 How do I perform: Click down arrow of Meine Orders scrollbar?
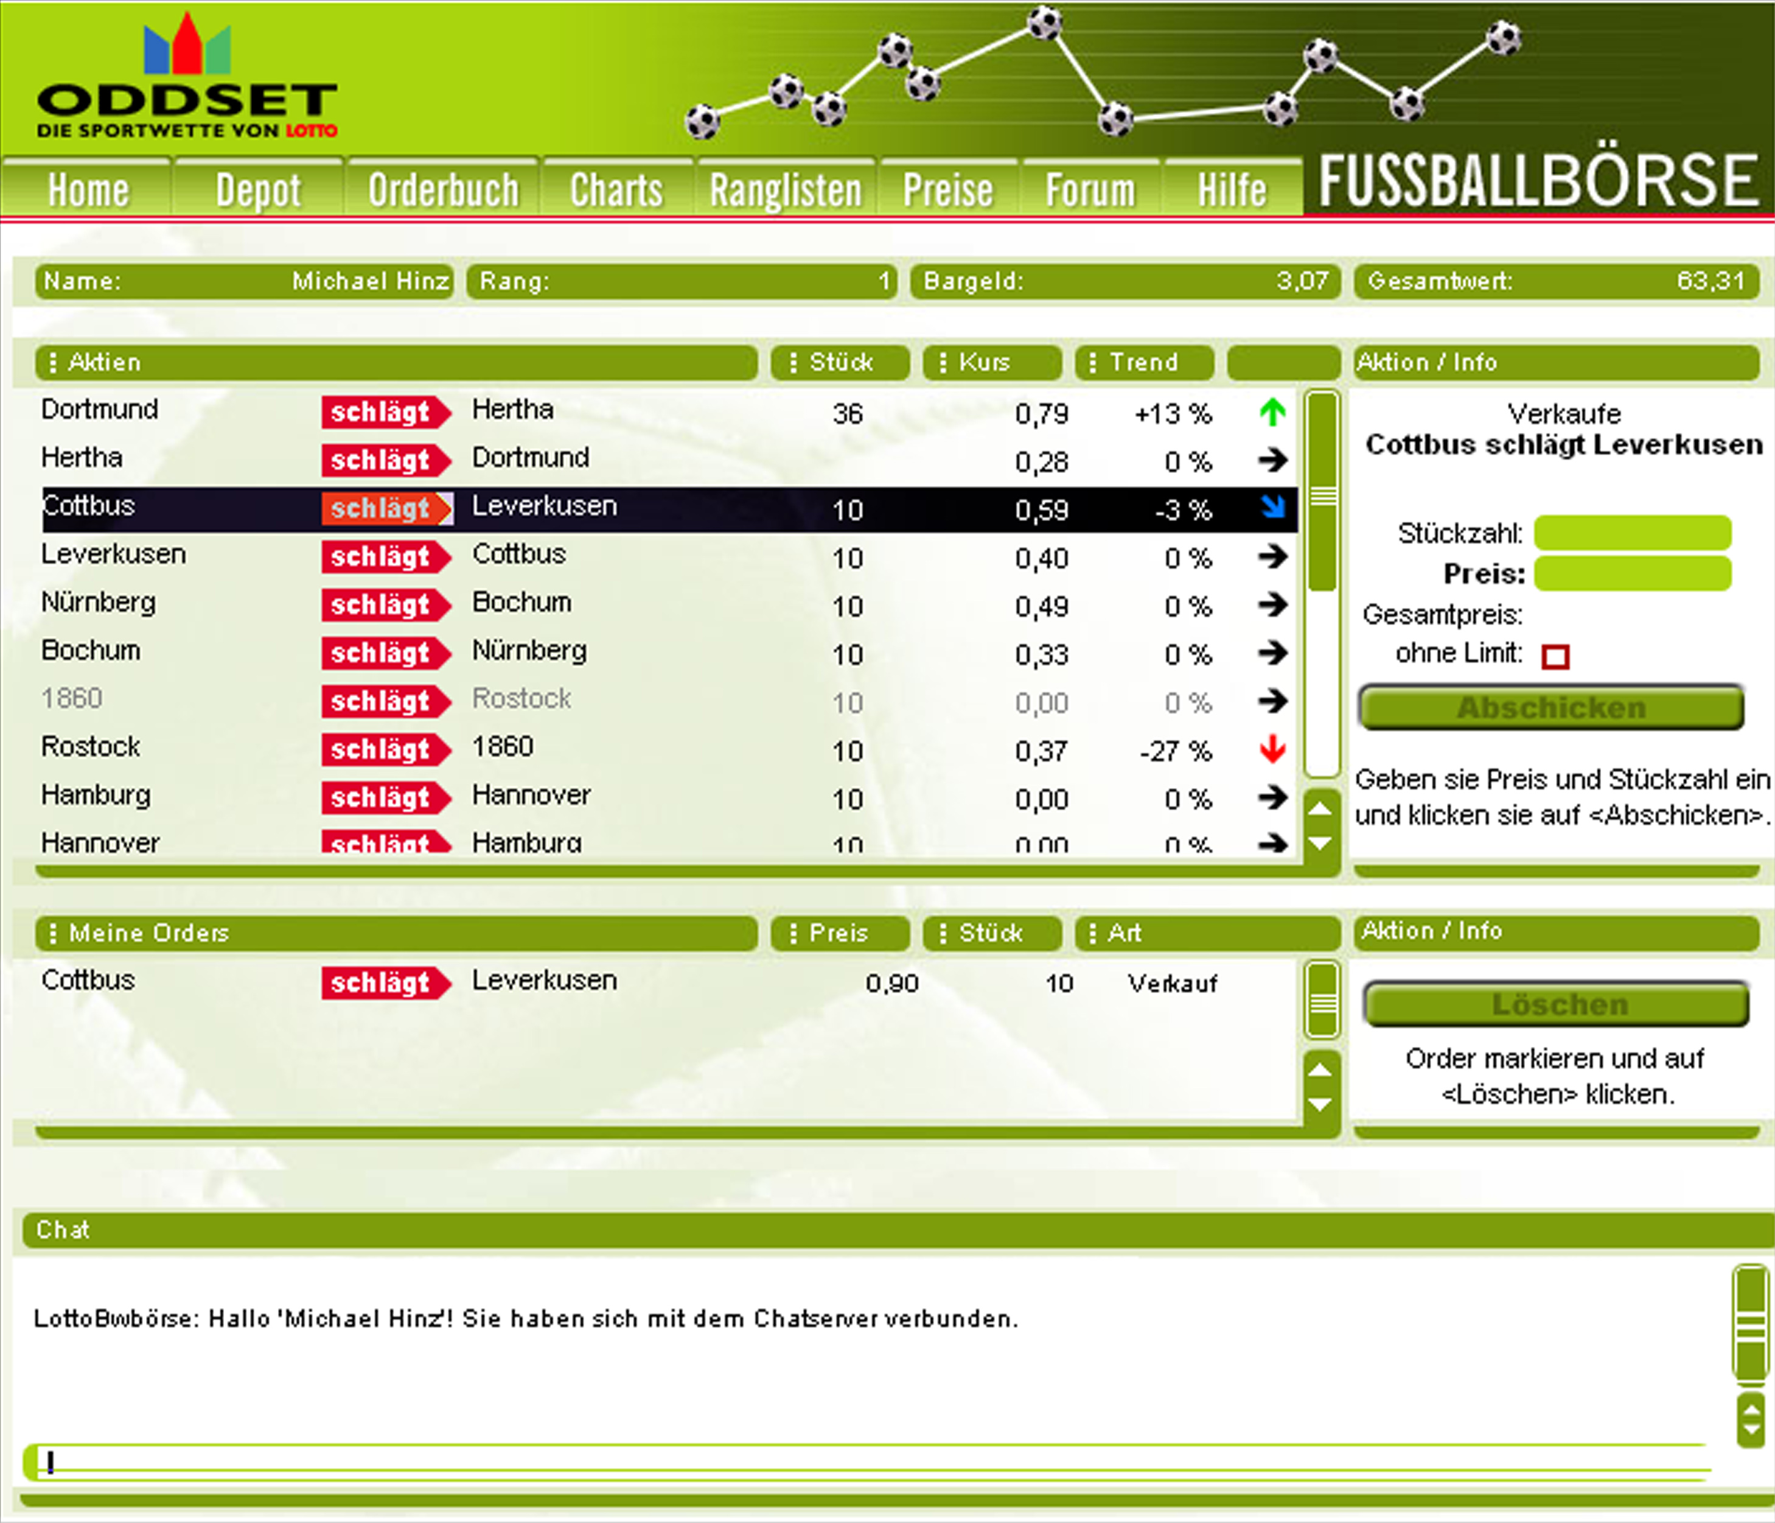1321,1105
